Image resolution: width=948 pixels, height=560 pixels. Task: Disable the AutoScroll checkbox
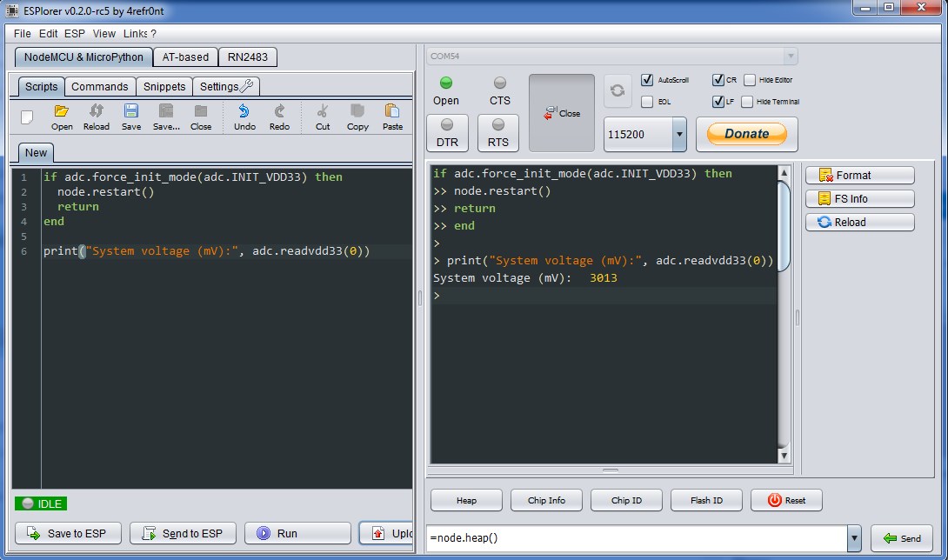647,80
